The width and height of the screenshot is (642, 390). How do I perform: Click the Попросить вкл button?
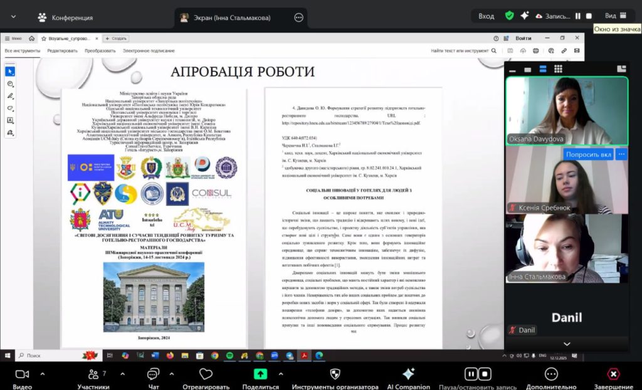coord(588,154)
